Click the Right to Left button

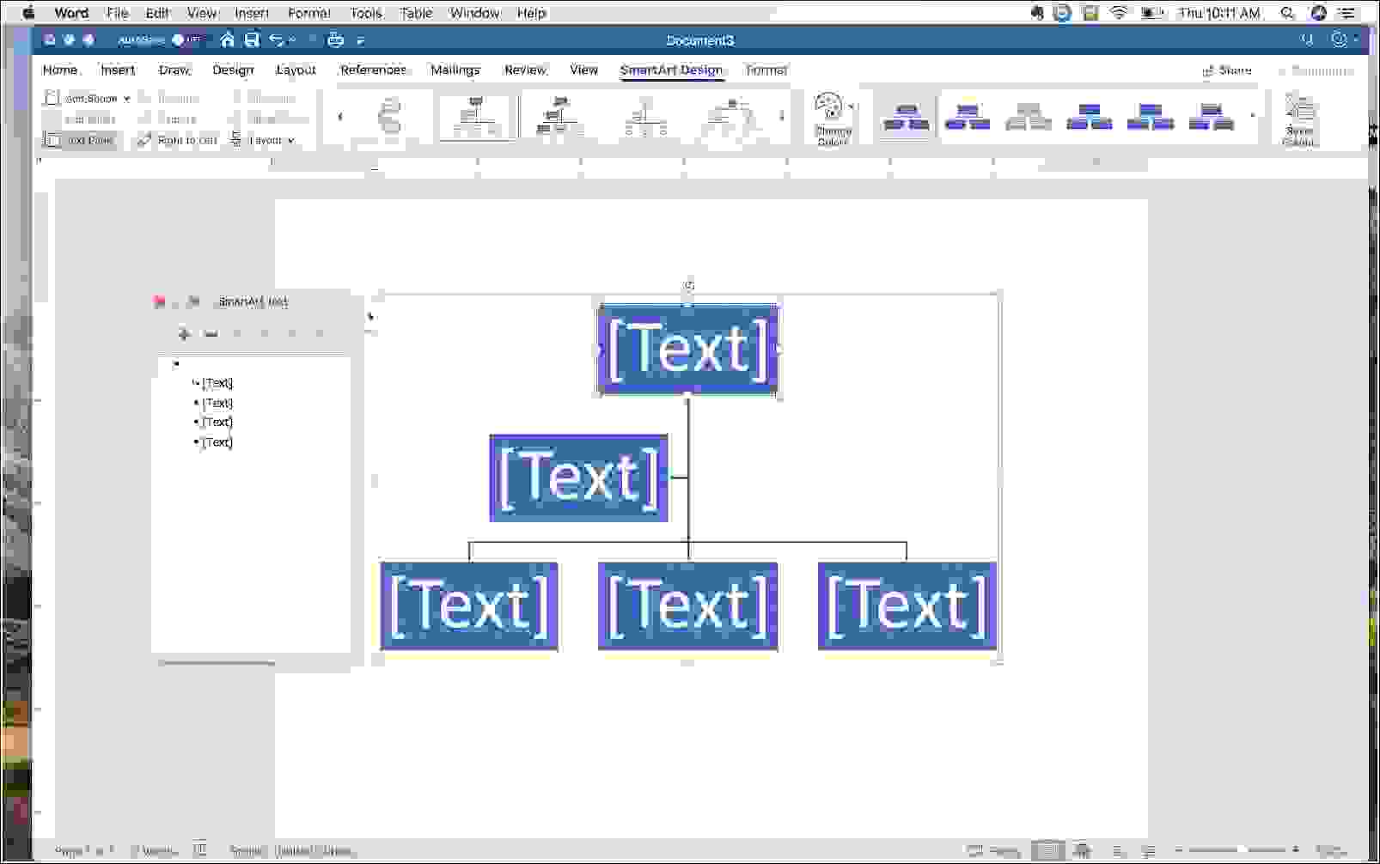tap(178, 140)
